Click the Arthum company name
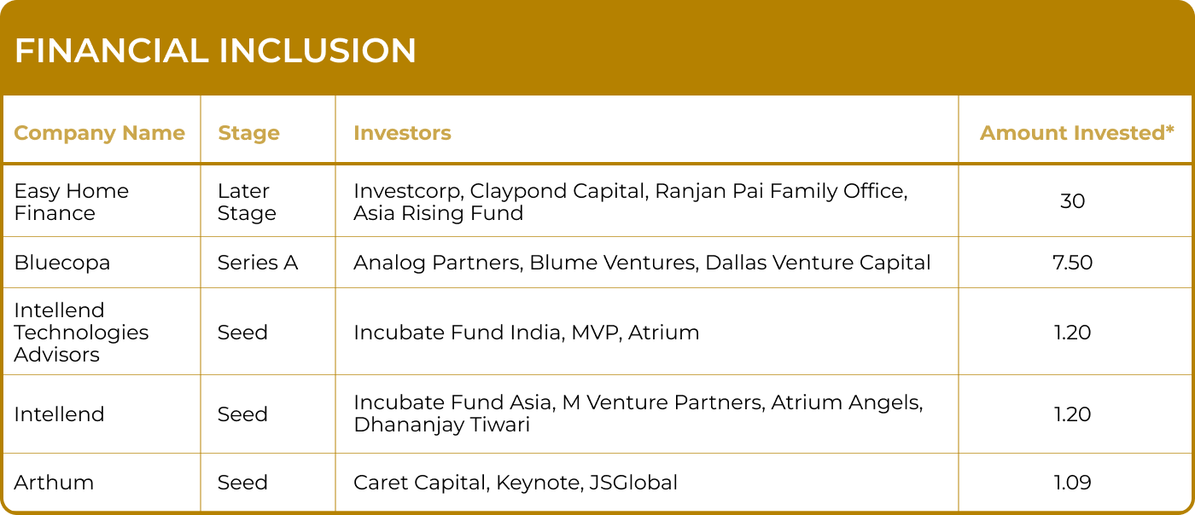1195x515 pixels. point(54,483)
